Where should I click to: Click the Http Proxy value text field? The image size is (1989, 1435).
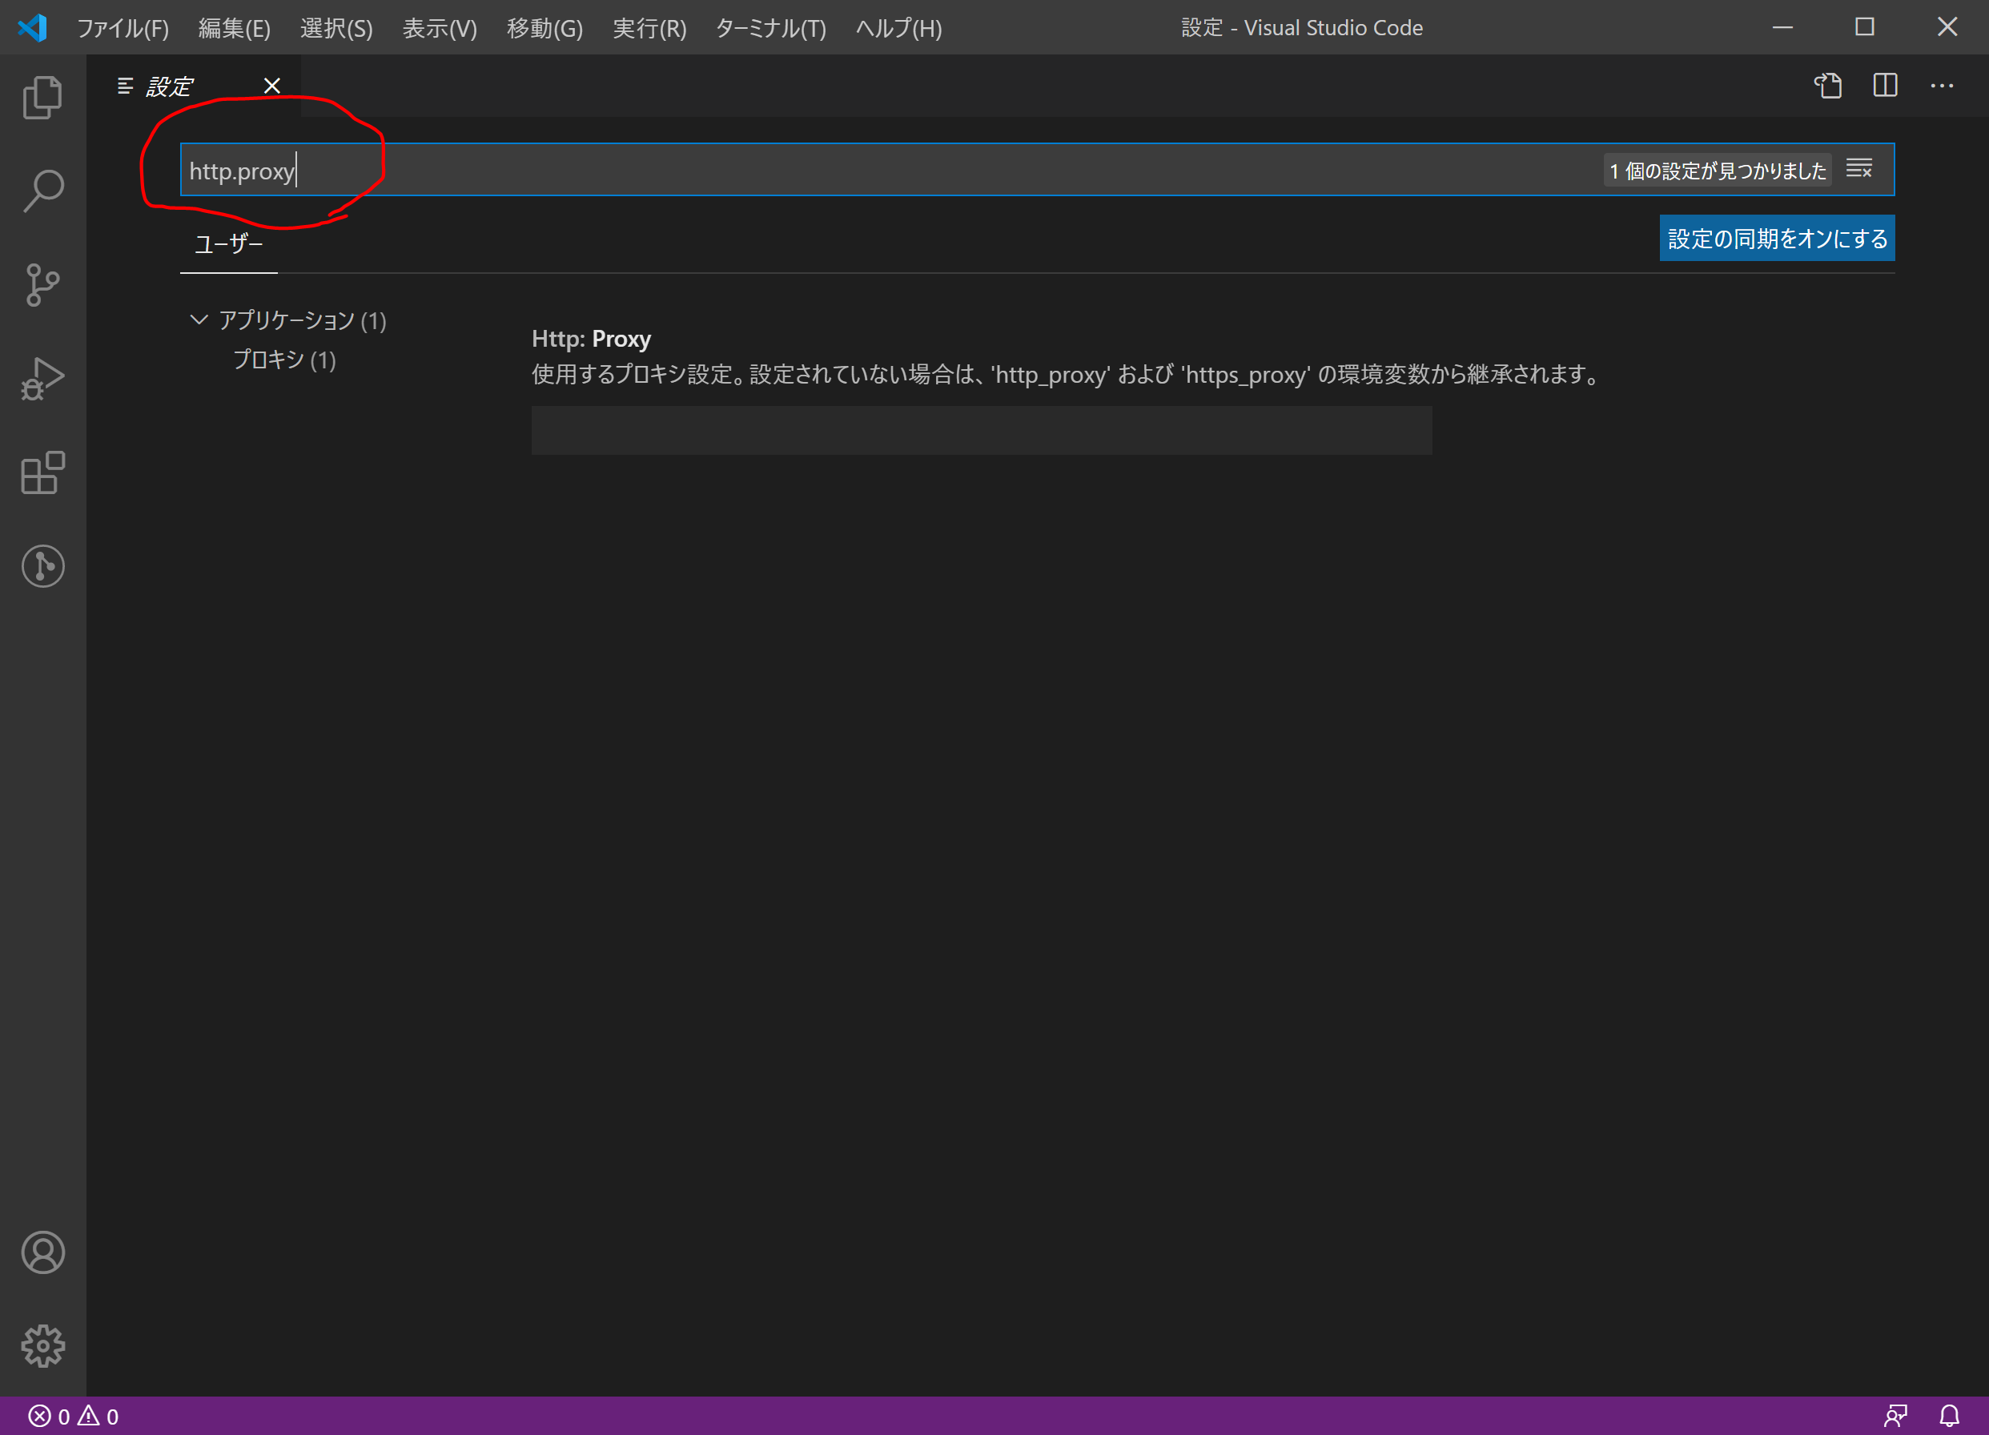980,430
